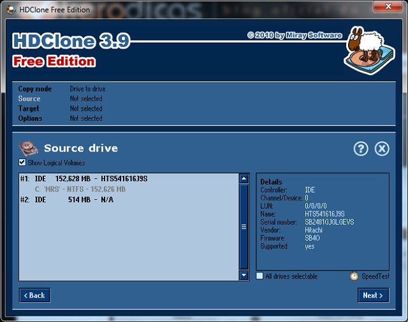The width and height of the screenshot is (408, 322).
Task: Click the Target step label
Action: coord(29,109)
